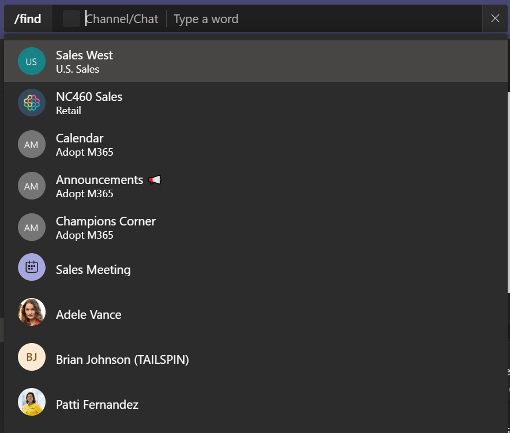Click Adopt M365 subtitle under Announcements
The height and width of the screenshot is (433, 510).
(85, 194)
